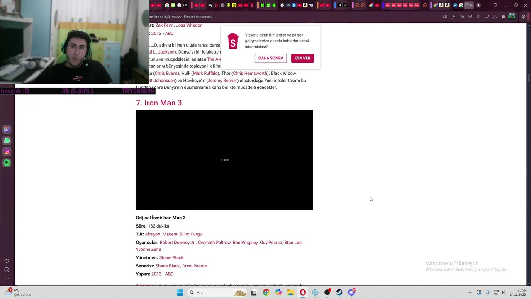Click the play arrow toolbar icon
Viewport: 531px width, 299px height.
[x=478, y=17]
